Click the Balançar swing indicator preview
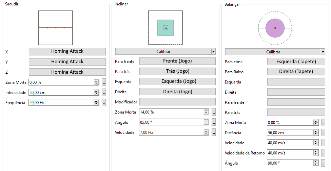331x171 pixels. (275, 28)
